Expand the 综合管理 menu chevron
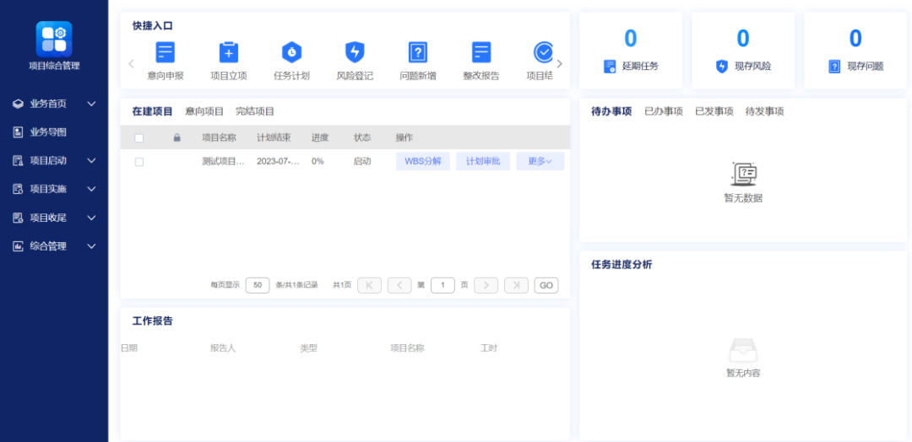The width and height of the screenshot is (912, 442). coord(91,246)
